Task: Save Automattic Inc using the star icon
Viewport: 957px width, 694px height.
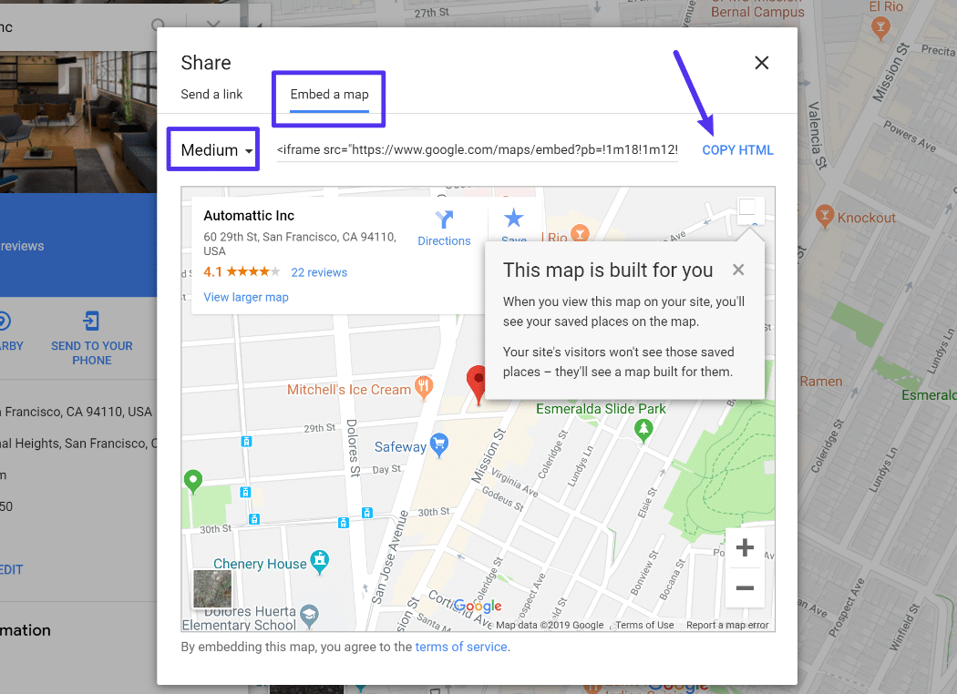Action: 513,219
